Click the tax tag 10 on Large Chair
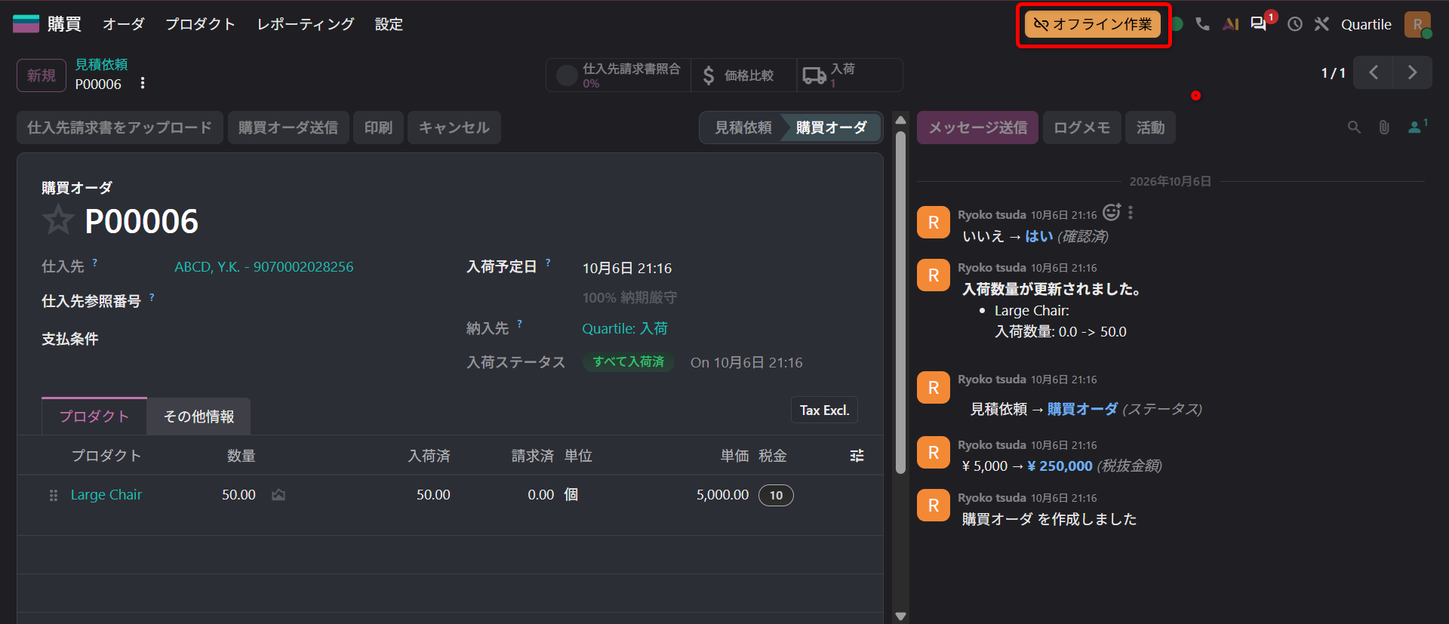Image resolution: width=1449 pixels, height=624 pixels. [x=776, y=495]
